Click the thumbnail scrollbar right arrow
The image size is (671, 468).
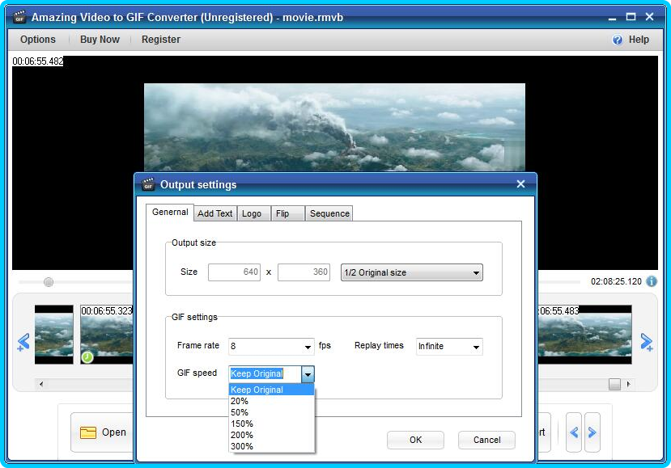click(628, 384)
